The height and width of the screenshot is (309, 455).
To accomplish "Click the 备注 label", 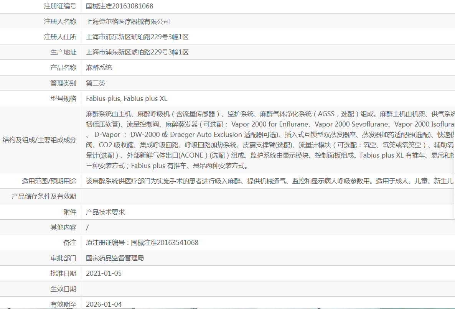I will (x=70, y=243).
